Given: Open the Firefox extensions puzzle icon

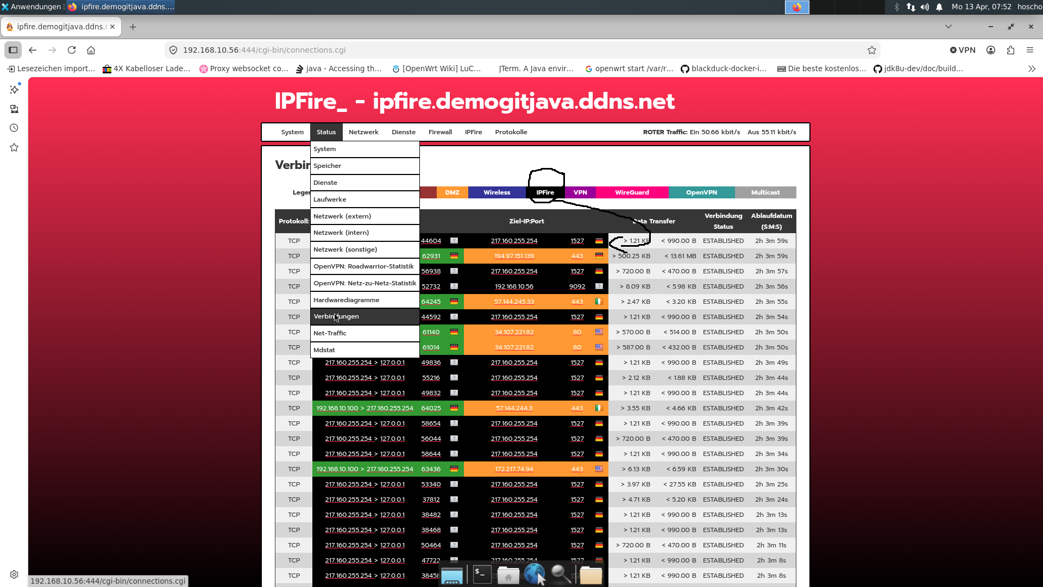Looking at the screenshot, I should pyautogui.click(x=1010, y=50).
